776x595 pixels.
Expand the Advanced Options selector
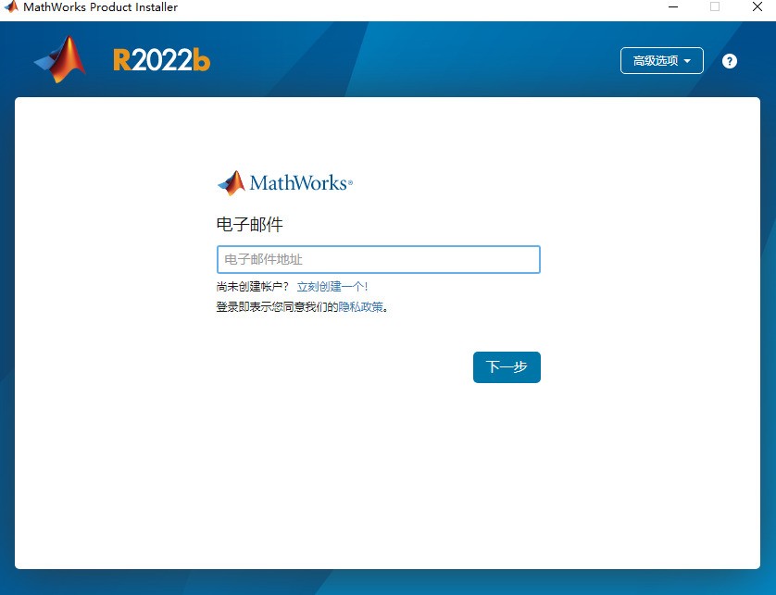(661, 60)
